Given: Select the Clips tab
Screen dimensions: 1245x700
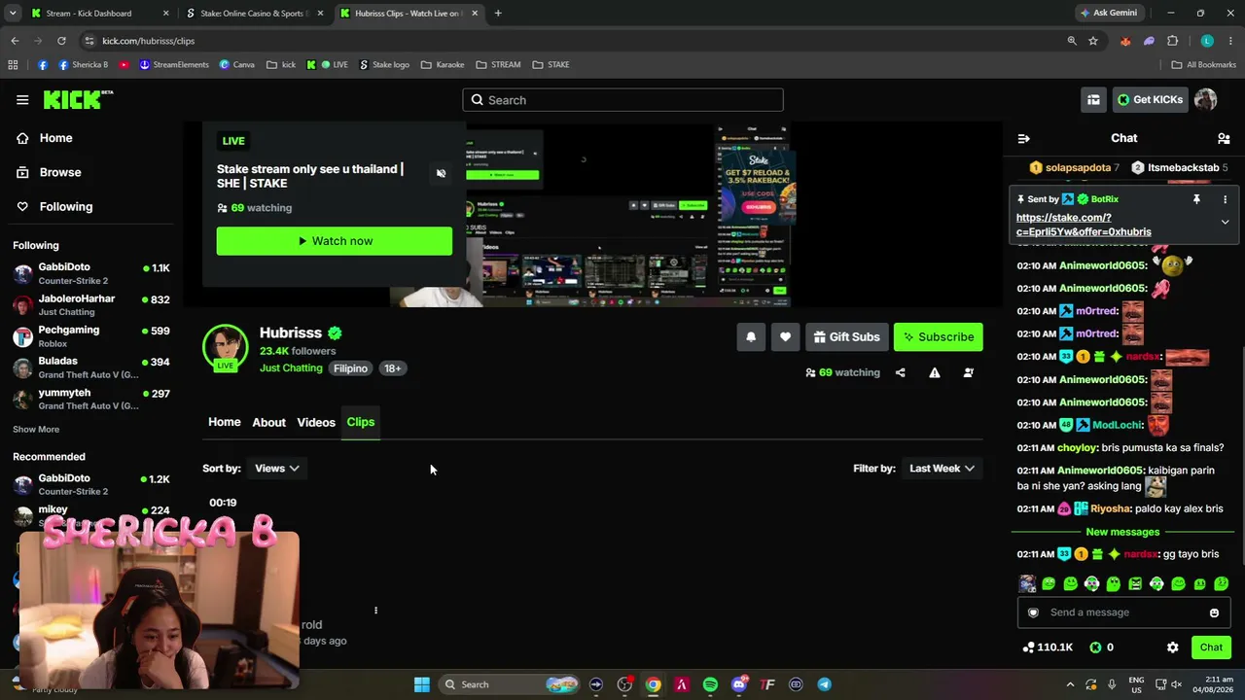Looking at the screenshot, I should click(x=361, y=422).
